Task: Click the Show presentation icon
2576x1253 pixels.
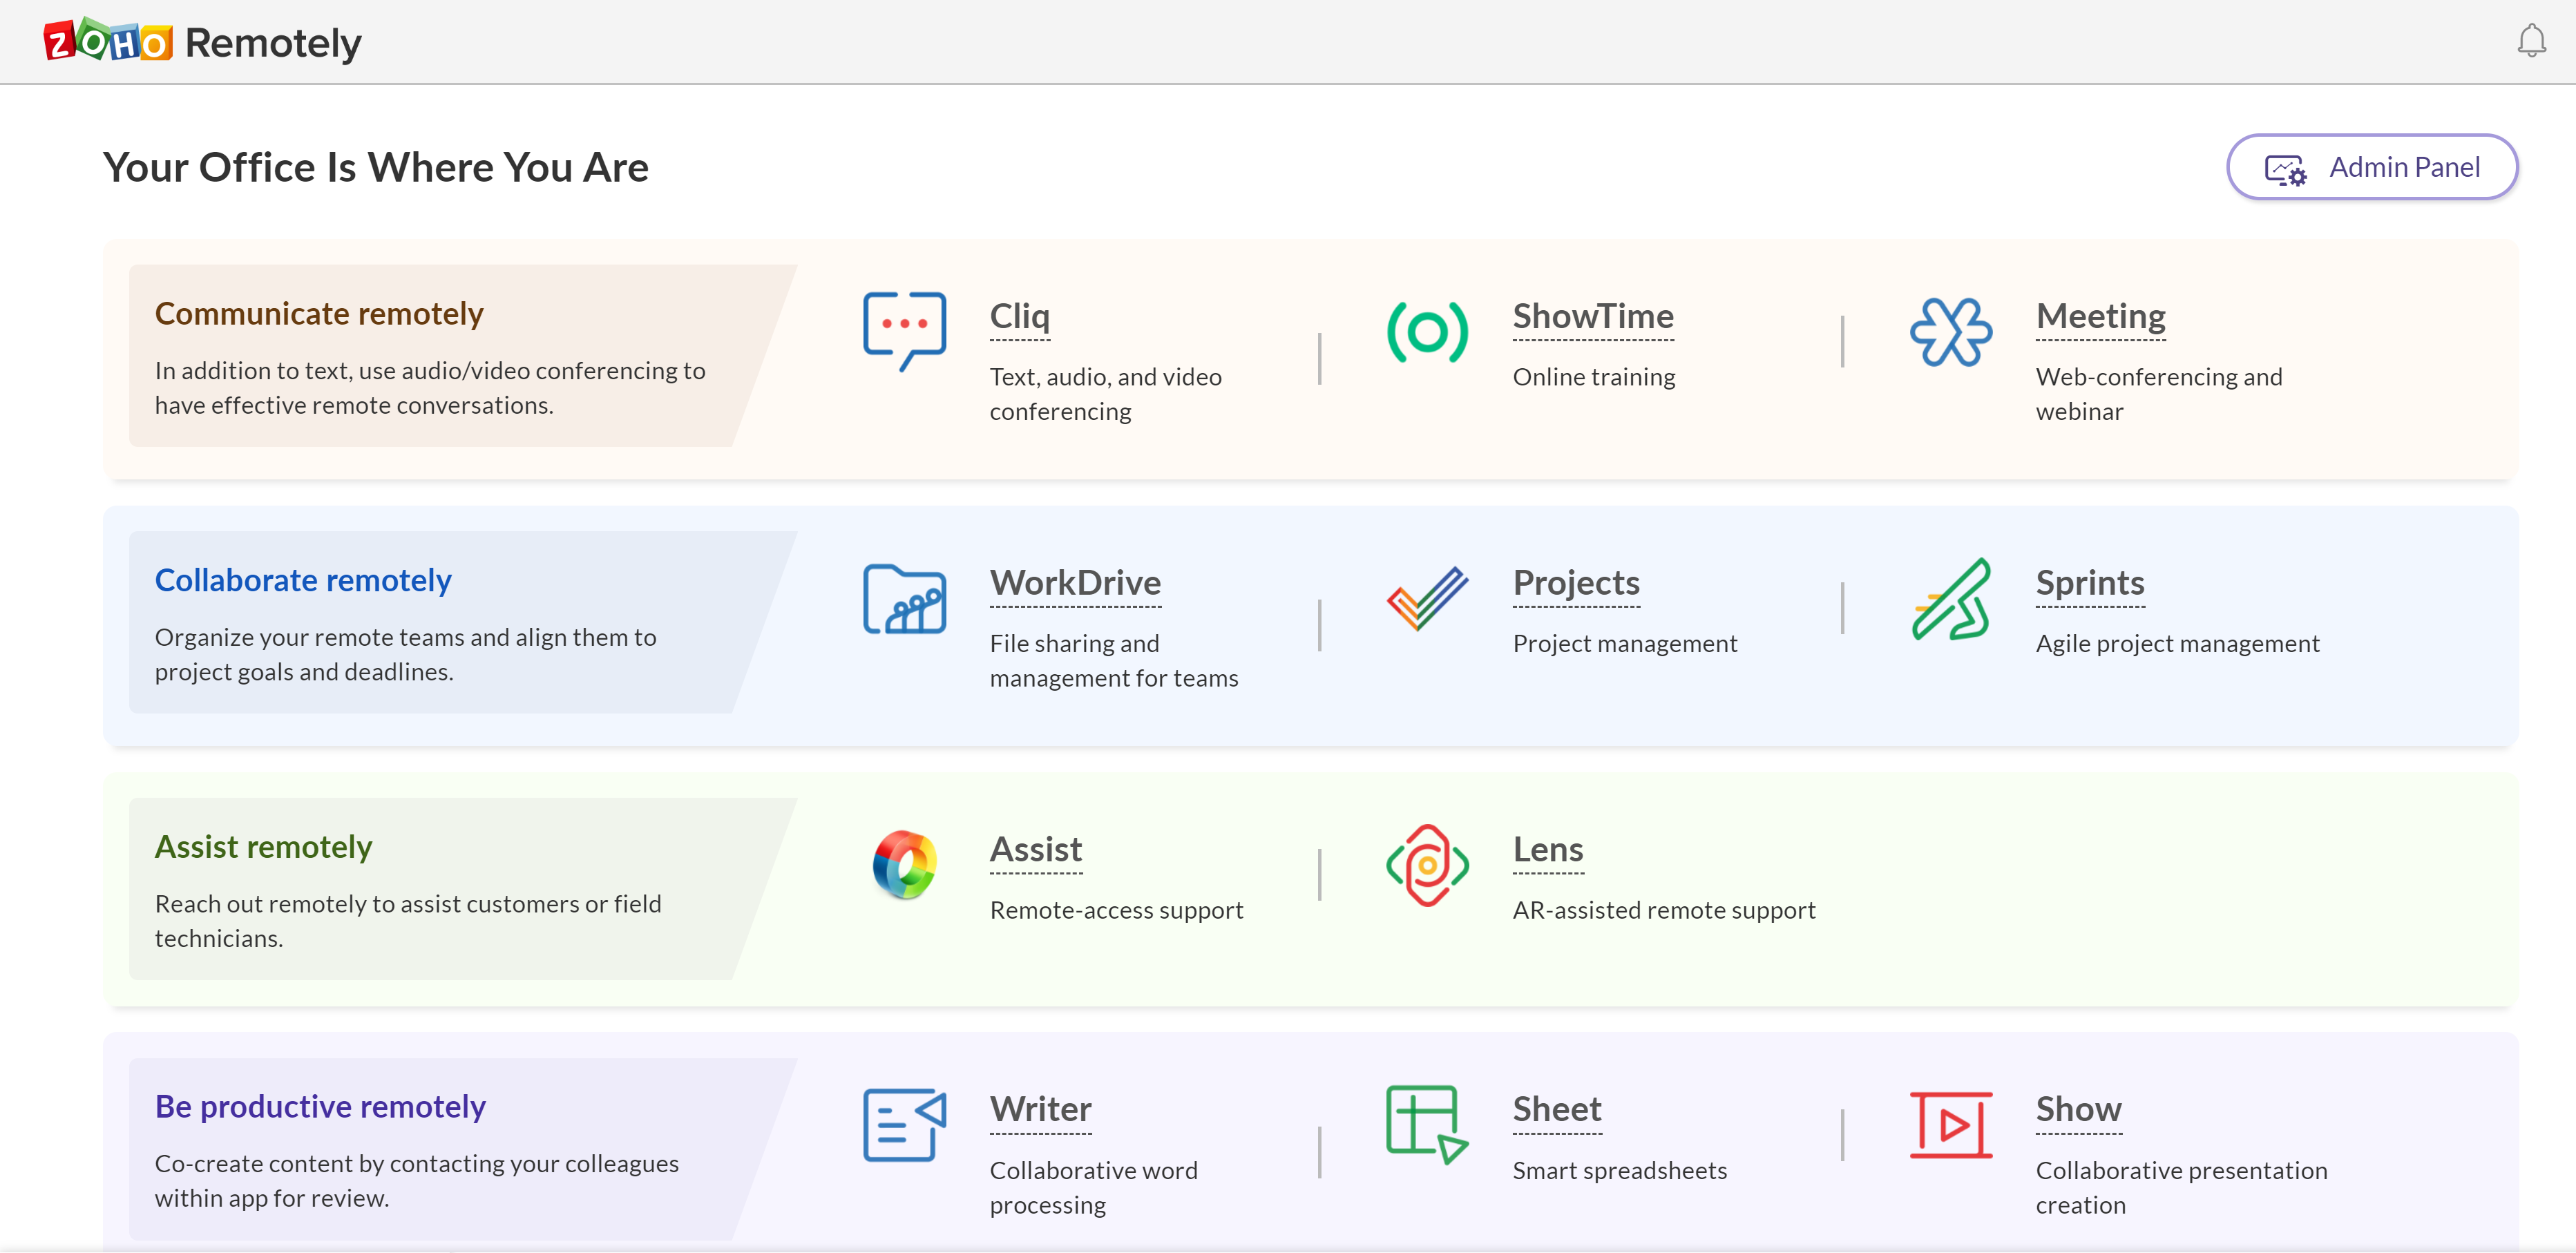Action: pyautogui.click(x=1950, y=1125)
